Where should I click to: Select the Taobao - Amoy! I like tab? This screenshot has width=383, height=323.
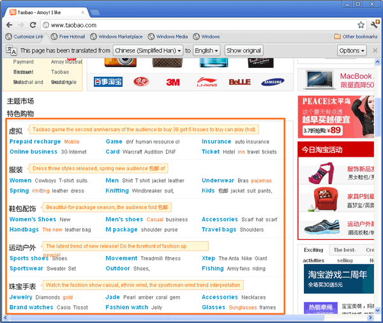pyautogui.click(x=47, y=12)
